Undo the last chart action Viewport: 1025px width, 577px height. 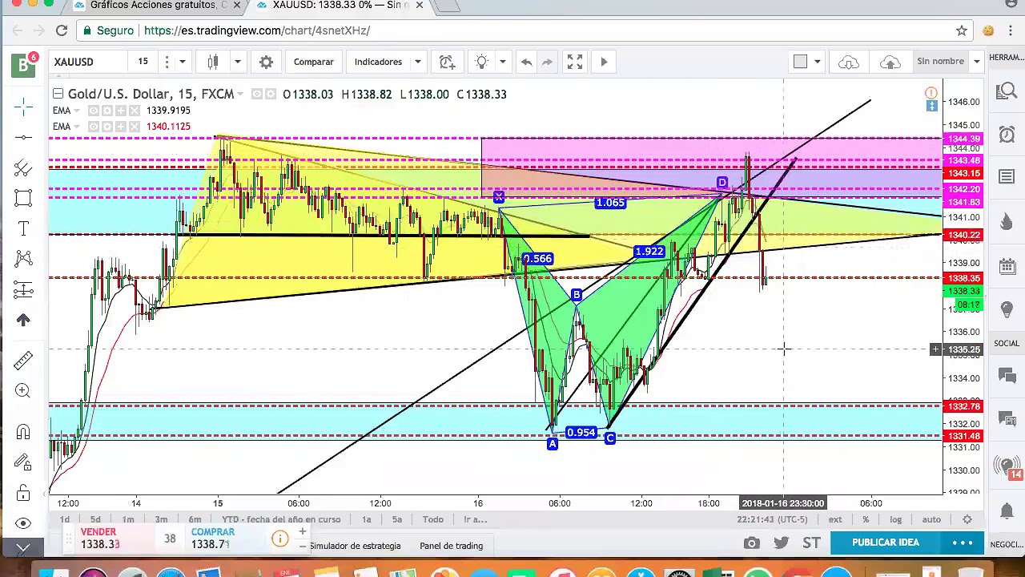[526, 62]
